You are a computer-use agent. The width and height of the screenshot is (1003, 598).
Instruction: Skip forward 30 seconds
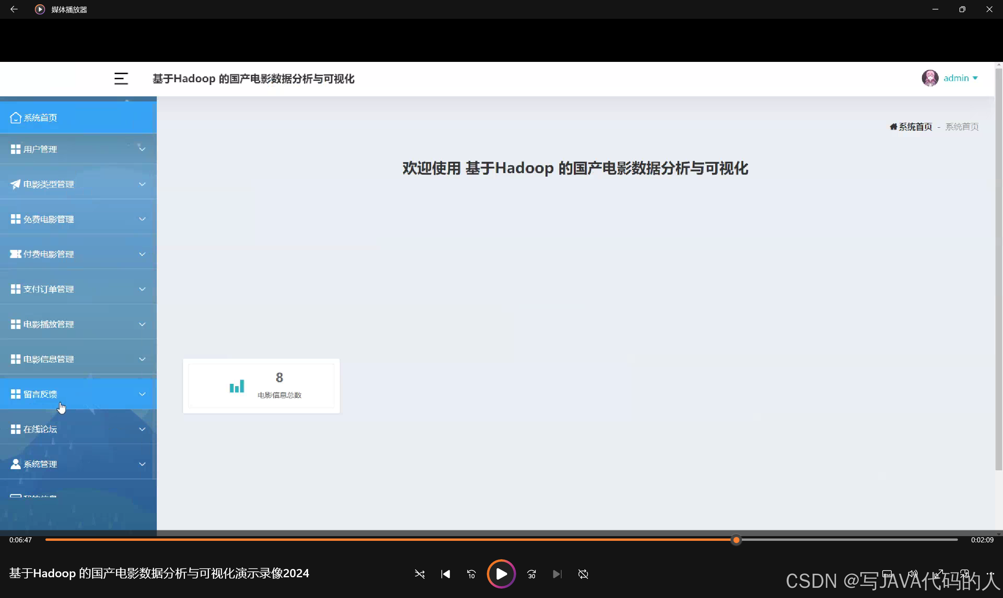coord(531,574)
